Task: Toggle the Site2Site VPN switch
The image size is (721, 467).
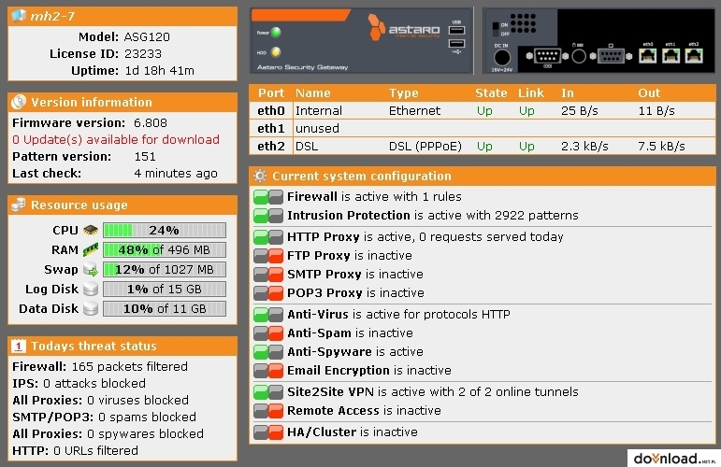Action: click(268, 392)
